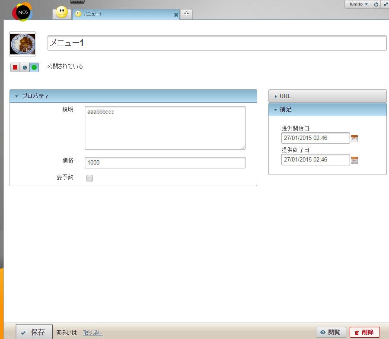Click the 取り消し cancel link
389x339 pixels.
[x=93, y=333]
